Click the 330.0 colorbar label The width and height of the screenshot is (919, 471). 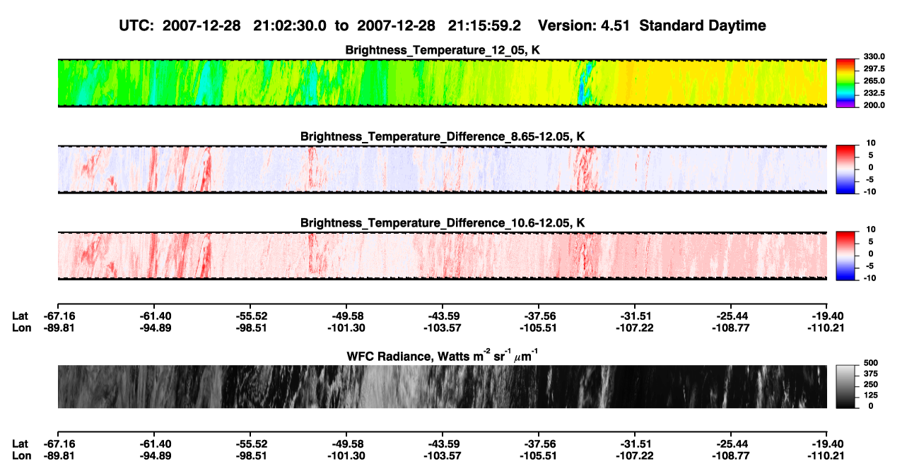(873, 57)
